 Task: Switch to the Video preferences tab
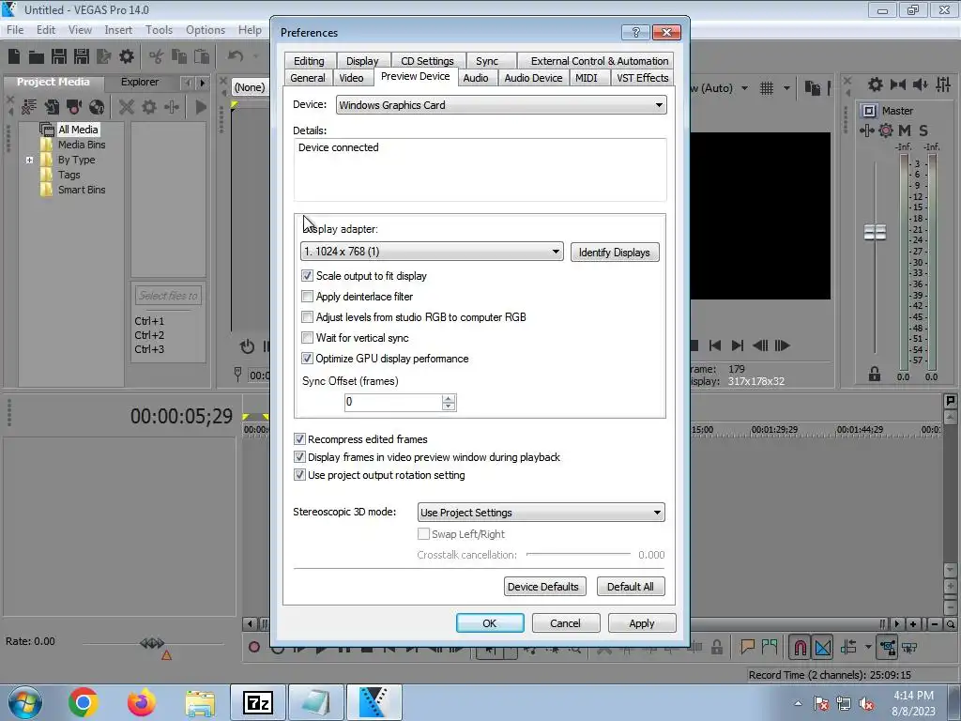click(351, 78)
